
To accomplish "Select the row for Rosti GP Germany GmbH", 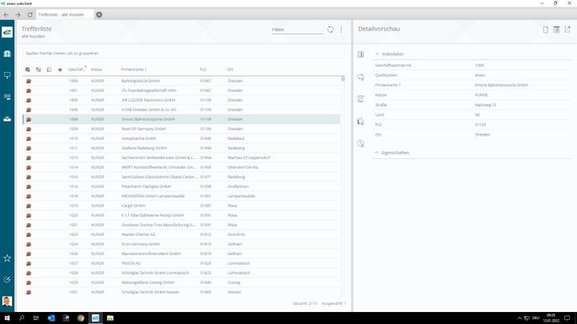I will point(144,128).
